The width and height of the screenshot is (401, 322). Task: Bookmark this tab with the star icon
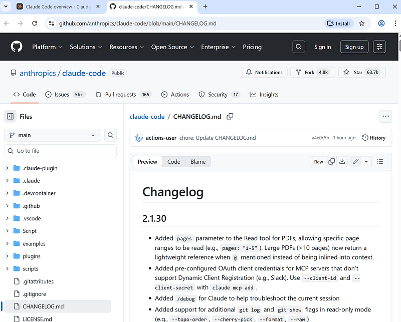click(361, 24)
